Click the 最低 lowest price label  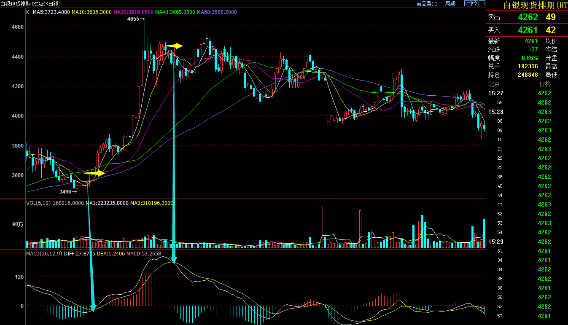(551, 75)
